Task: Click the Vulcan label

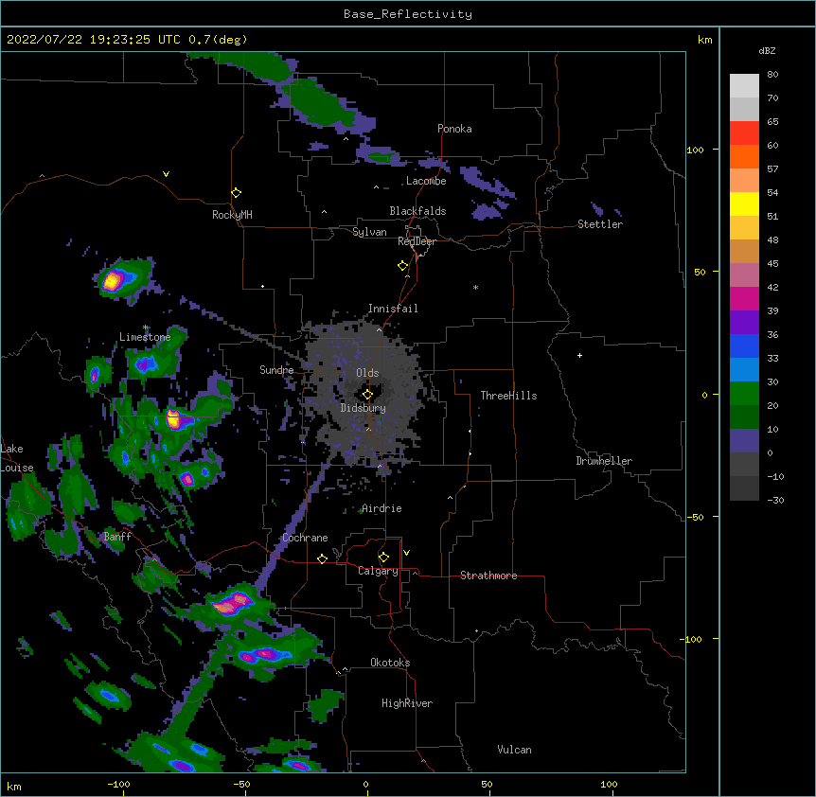Action: pos(514,750)
